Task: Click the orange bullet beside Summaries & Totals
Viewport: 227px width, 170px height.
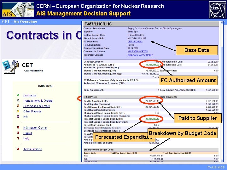Action: [18, 106]
